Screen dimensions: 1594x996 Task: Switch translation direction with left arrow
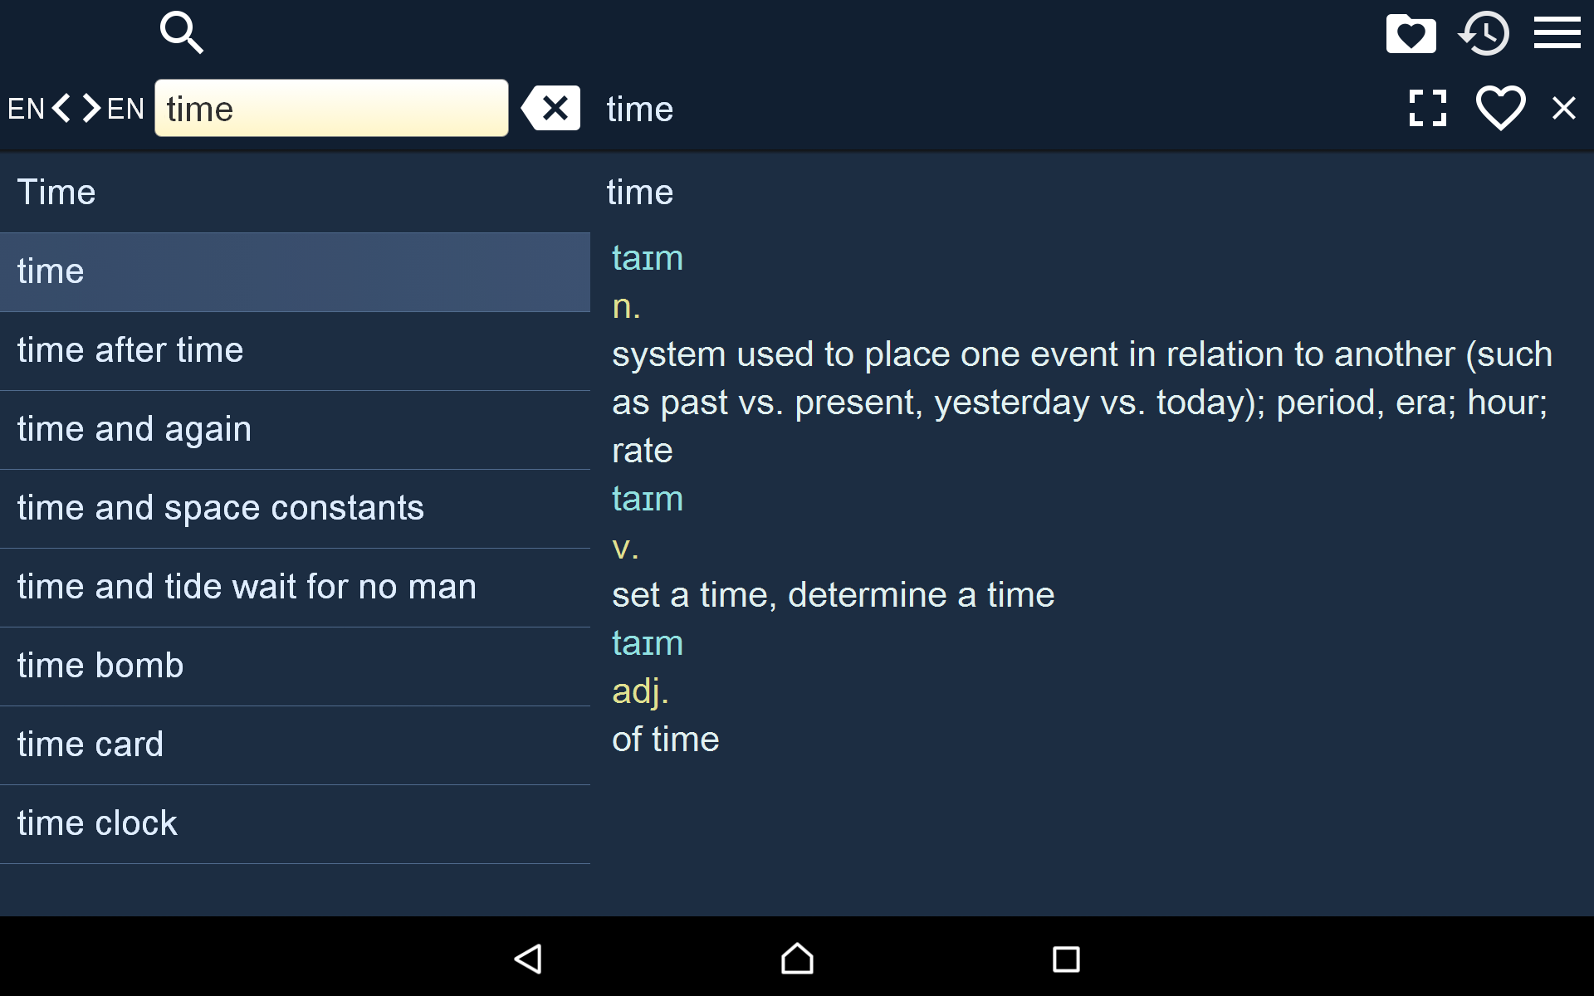pos(61,108)
